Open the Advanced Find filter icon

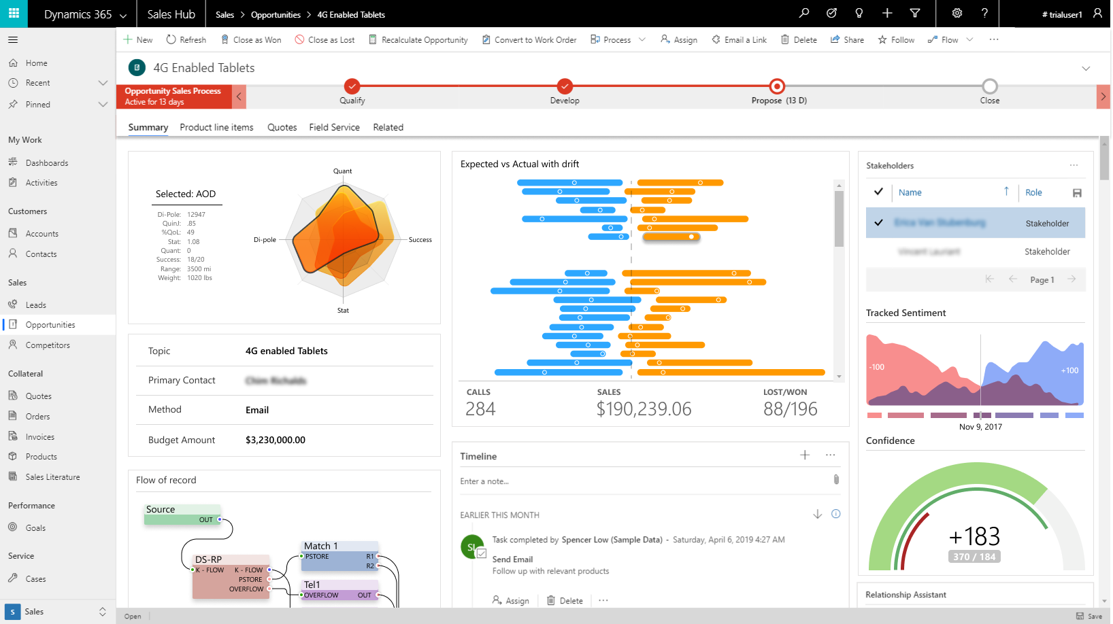[x=914, y=13]
